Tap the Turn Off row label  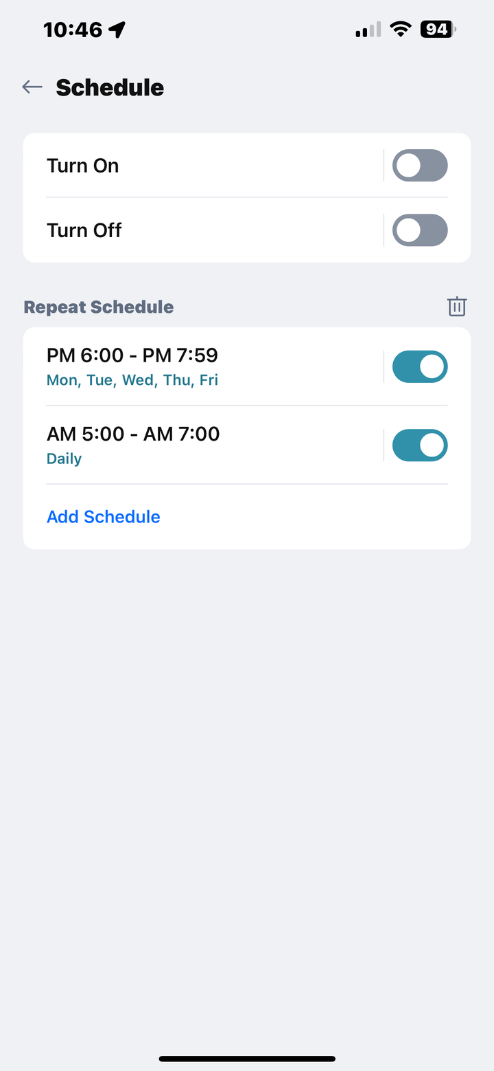pos(84,230)
